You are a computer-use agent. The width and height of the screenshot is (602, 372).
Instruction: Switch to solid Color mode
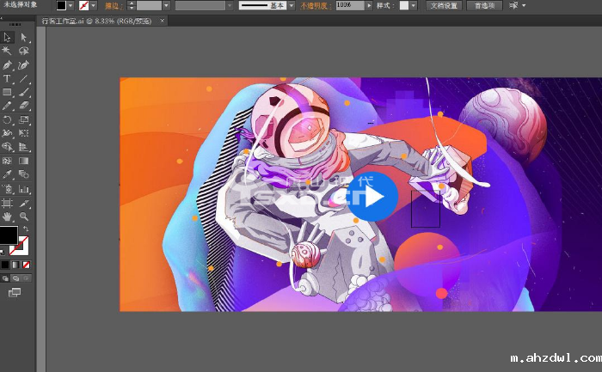(x=5, y=265)
